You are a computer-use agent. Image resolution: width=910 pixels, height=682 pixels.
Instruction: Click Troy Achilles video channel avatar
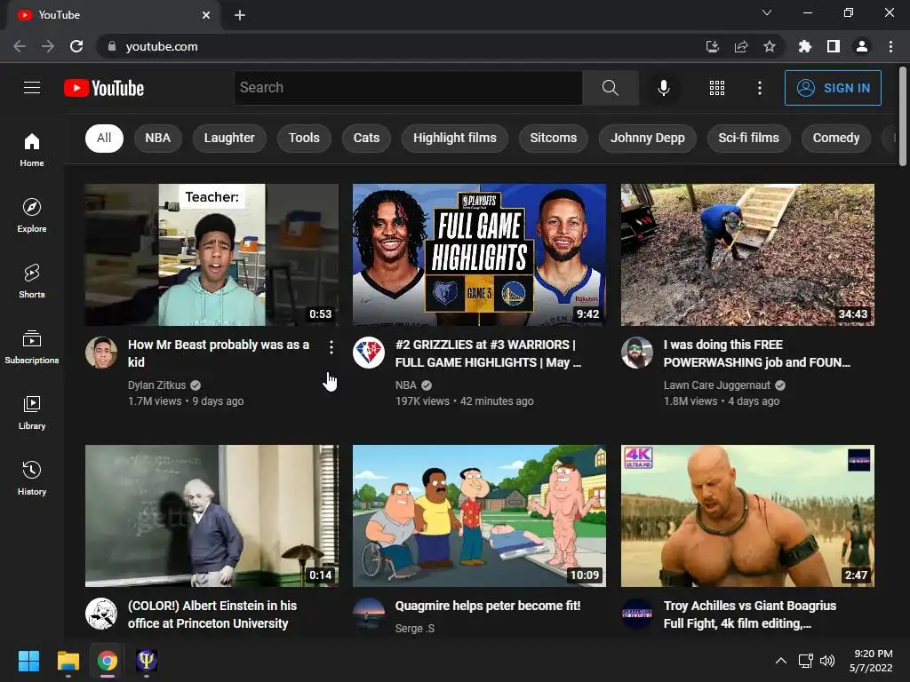click(x=636, y=614)
